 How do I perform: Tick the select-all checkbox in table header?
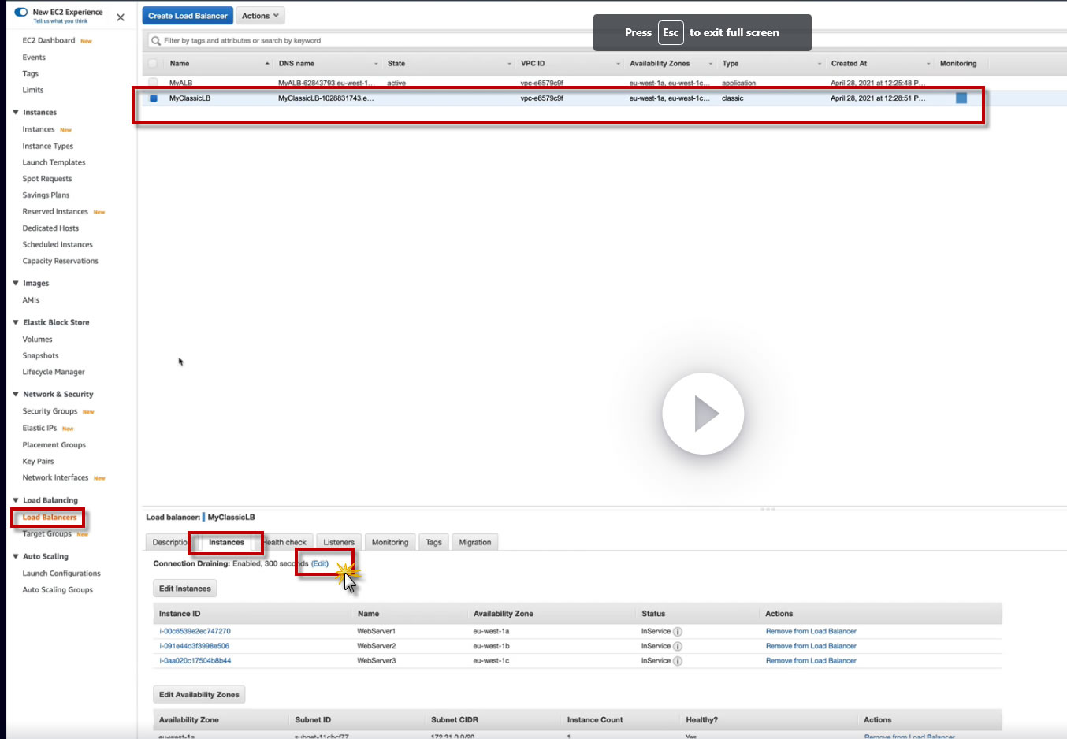click(x=153, y=64)
